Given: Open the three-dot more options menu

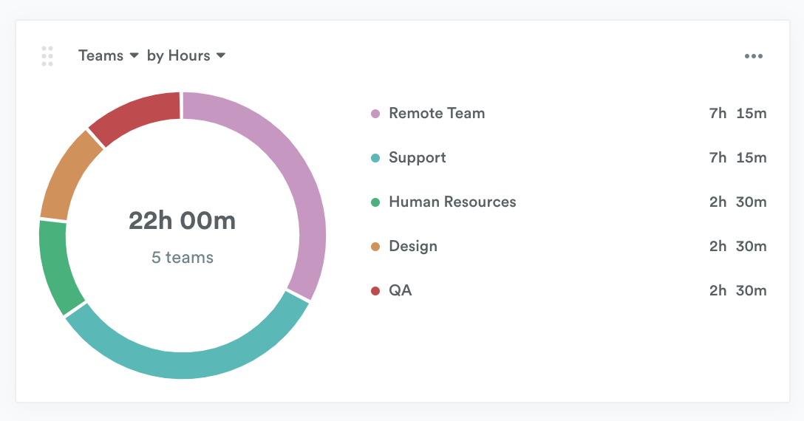Looking at the screenshot, I should click(x=753, y=56).
